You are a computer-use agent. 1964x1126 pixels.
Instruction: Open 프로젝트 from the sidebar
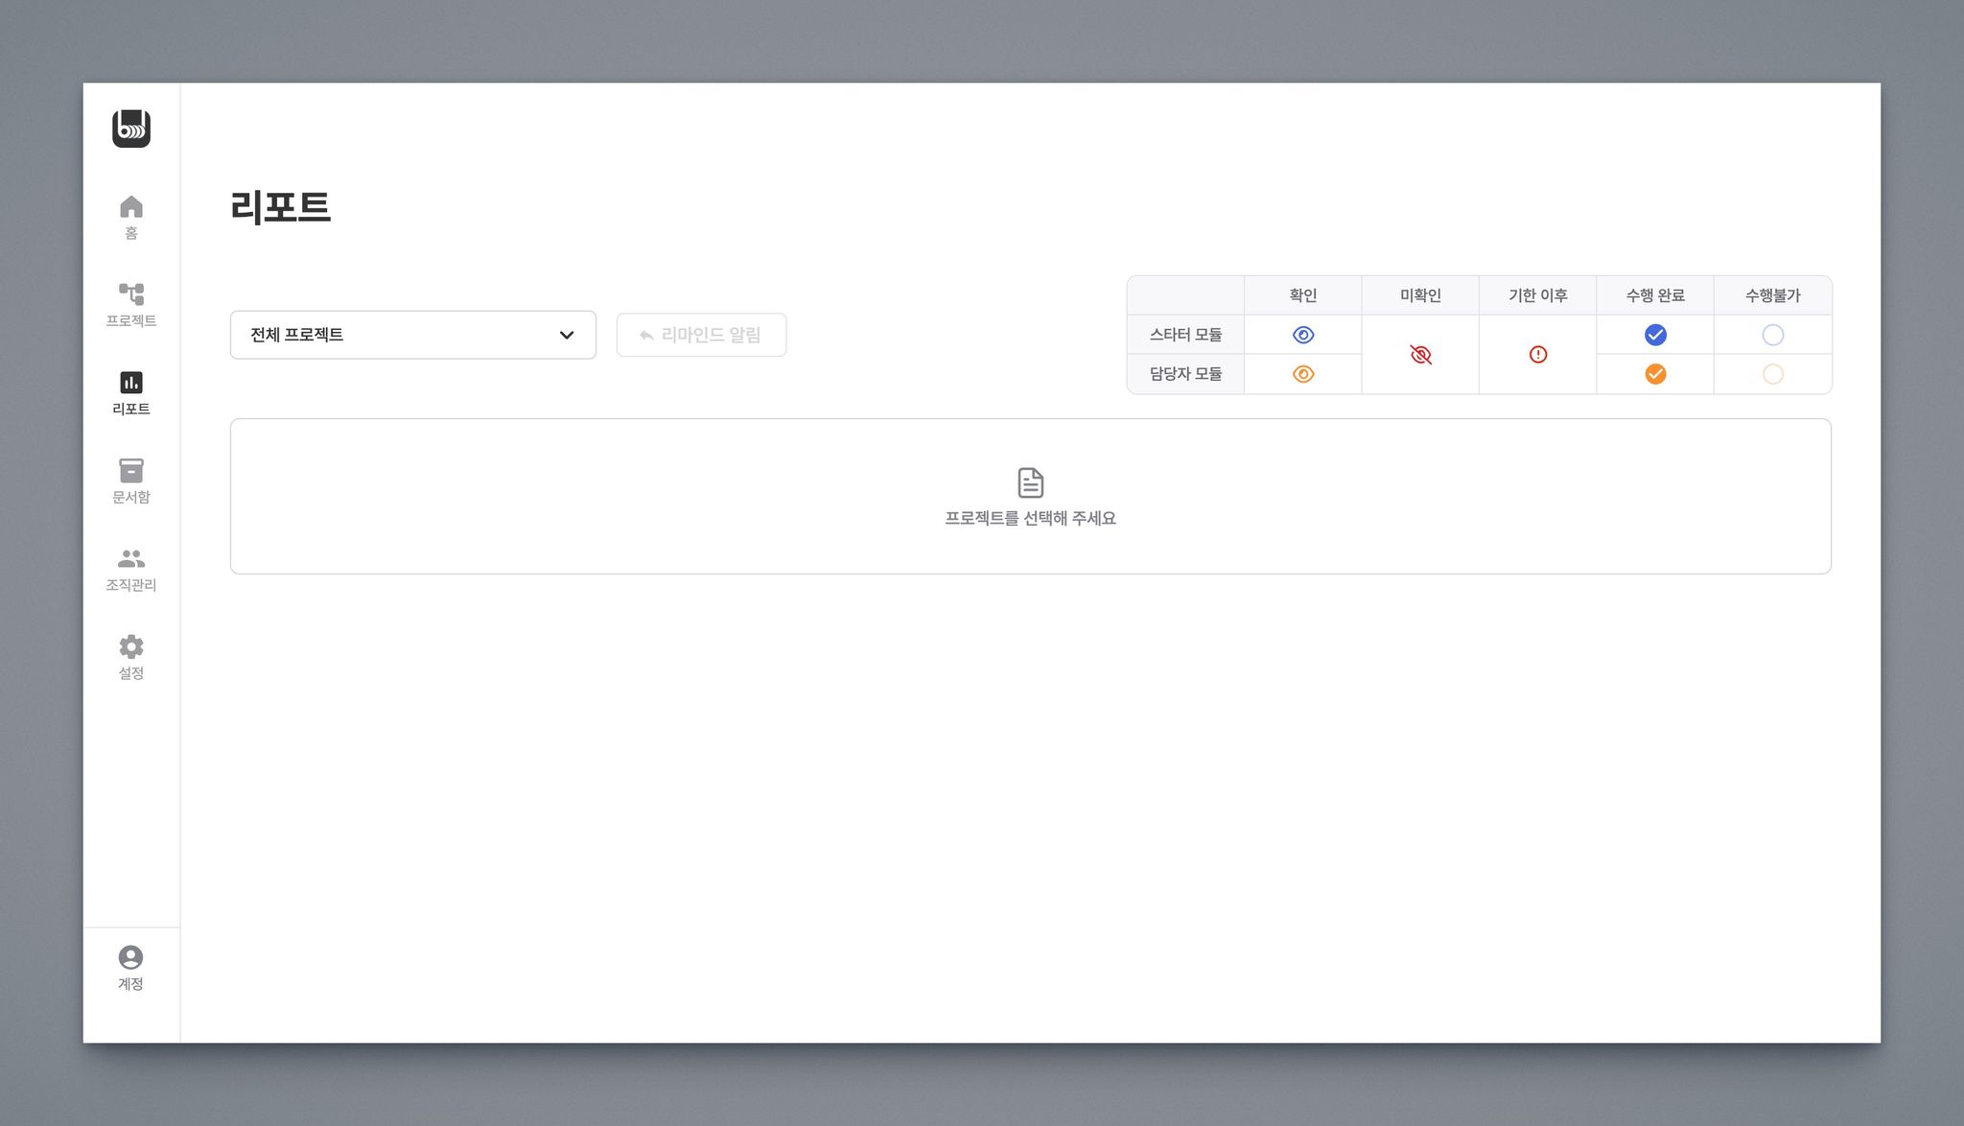coord(131,305)
